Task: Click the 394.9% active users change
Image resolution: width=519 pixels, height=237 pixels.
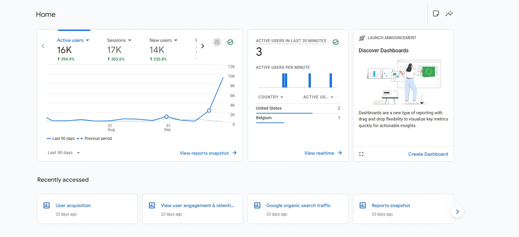Action: (x=66, y=59)
